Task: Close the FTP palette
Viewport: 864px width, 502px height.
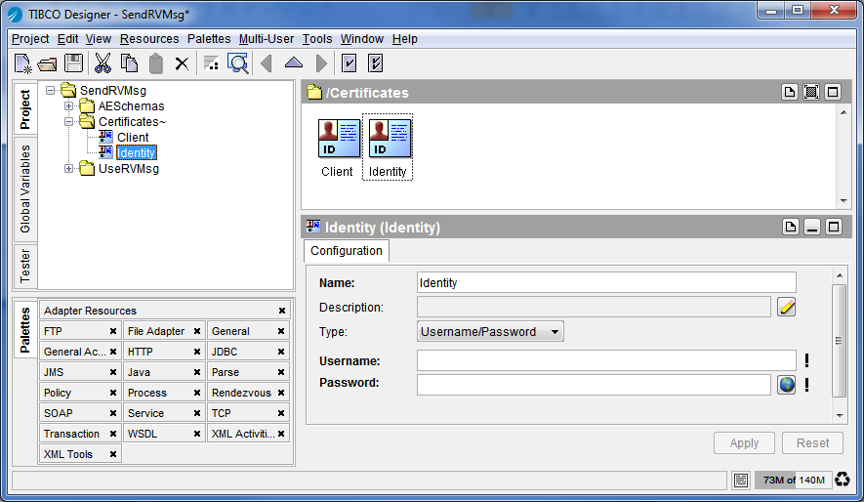Action: (113, 331)
